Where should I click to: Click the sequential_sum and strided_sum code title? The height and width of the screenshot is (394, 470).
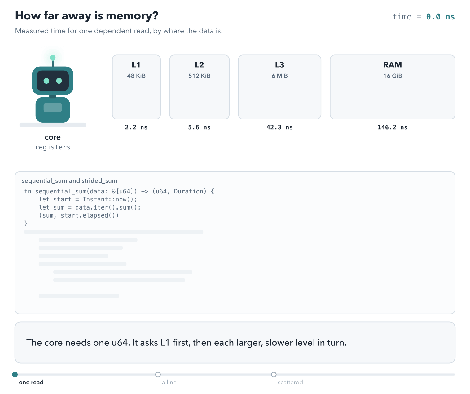coord(69,180)
